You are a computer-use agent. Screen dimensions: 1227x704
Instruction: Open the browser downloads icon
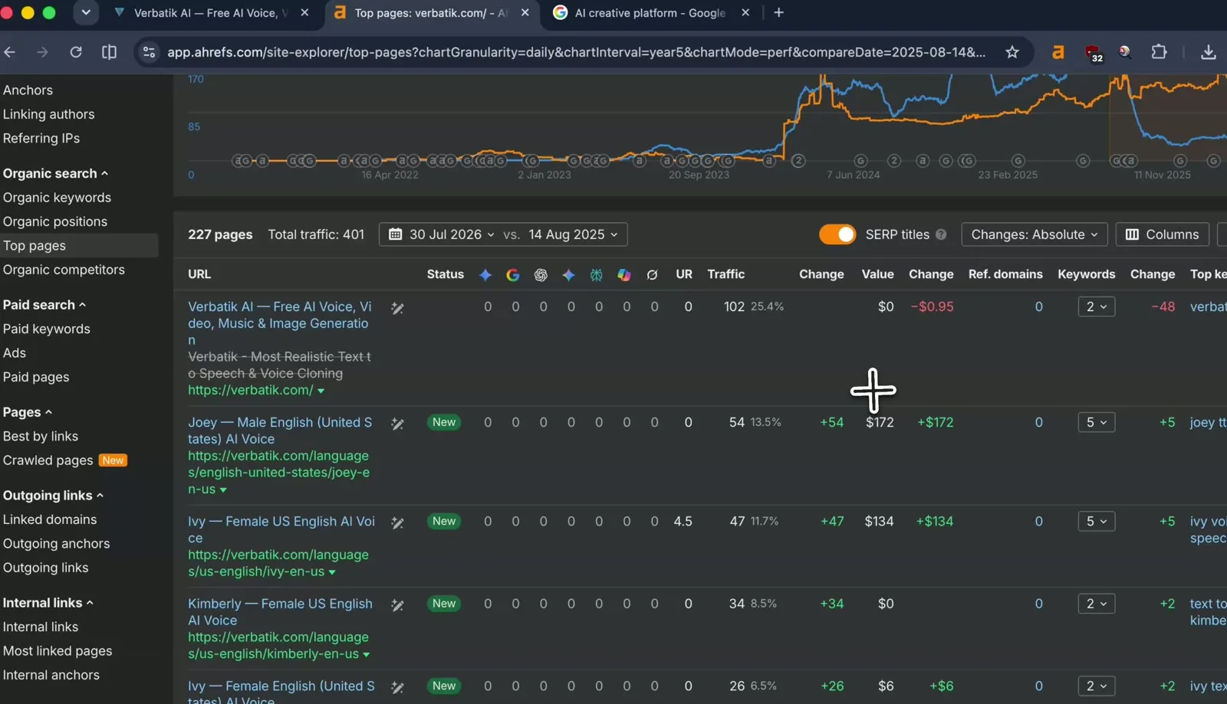click(x=1209, y=52)
